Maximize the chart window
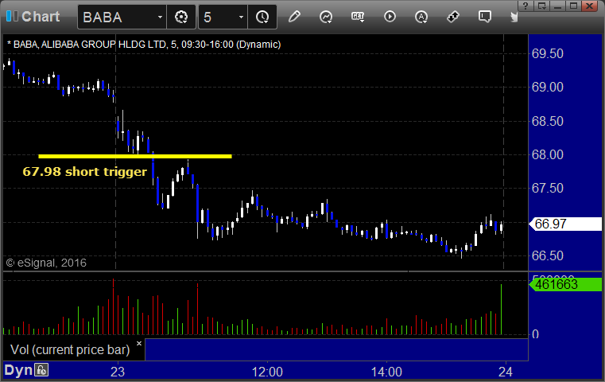Viewport: 605px width, 382px height. click(573, 6)
